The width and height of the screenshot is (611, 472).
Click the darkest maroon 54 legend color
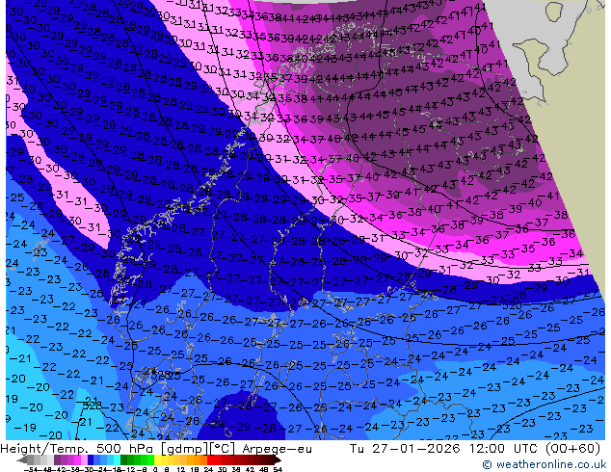tap(271, 460)
